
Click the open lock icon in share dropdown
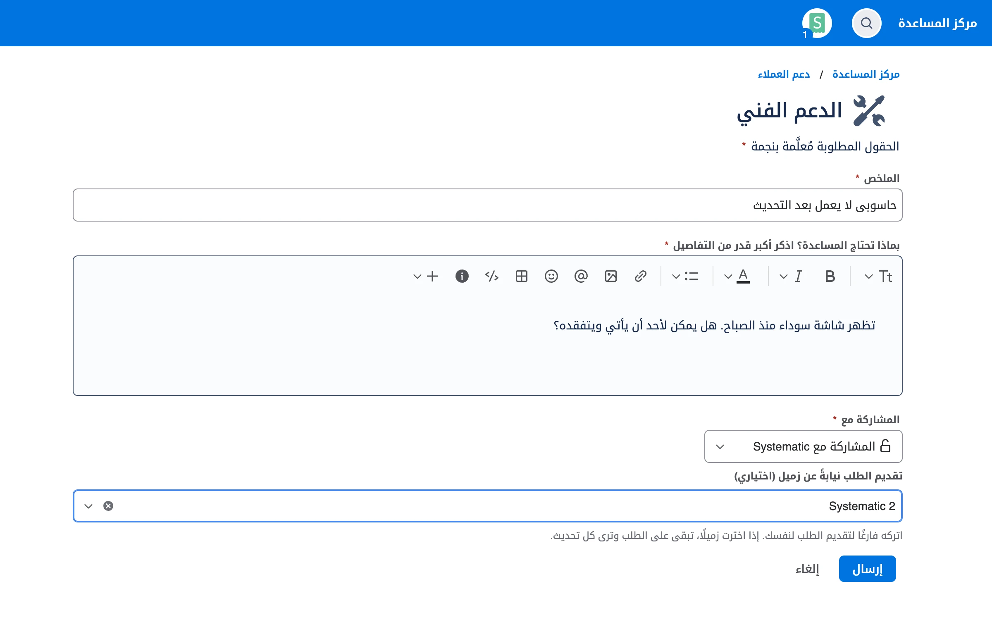[885, 446]
